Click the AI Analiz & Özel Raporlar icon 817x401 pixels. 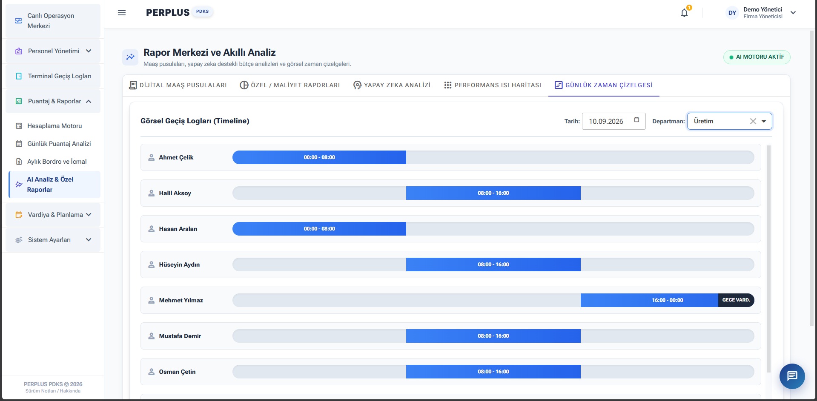coord(19,185)
